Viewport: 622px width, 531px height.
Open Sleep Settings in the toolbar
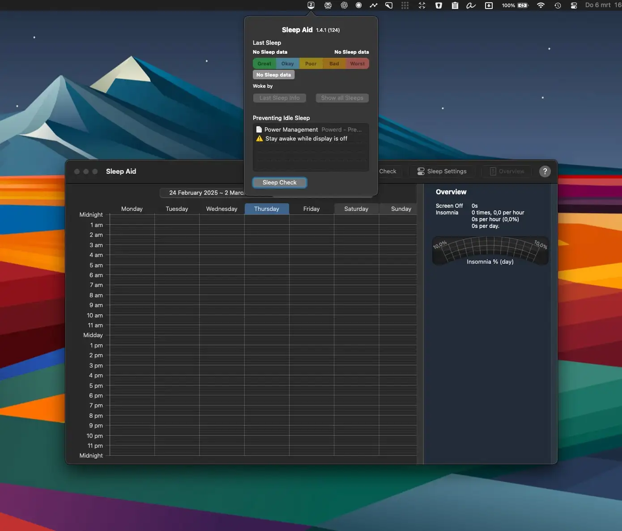[442, 171]
